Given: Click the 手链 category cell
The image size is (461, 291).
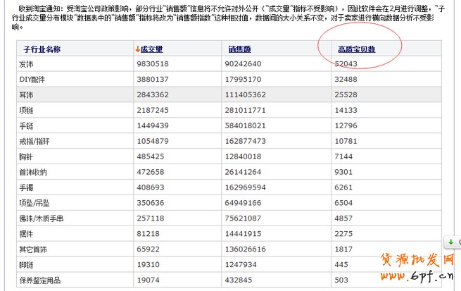Looking at the screenshot, I should click(29, 125).
